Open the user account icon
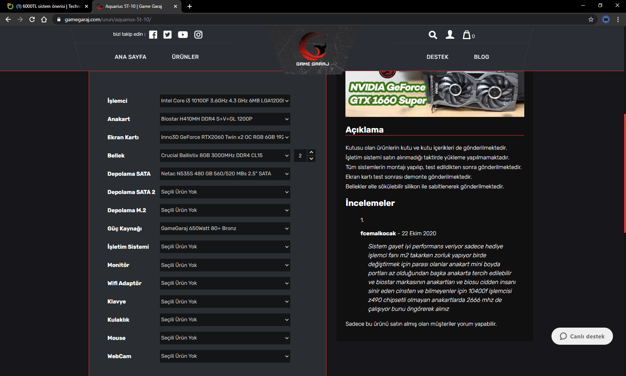626x376 pixels. 450,35
